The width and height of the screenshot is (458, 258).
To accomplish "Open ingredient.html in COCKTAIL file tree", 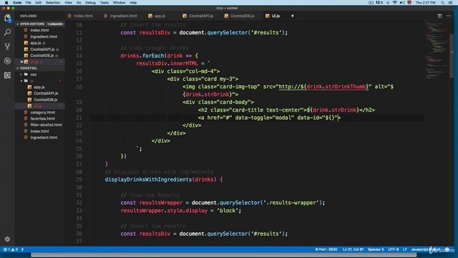I will click(44, 138).
